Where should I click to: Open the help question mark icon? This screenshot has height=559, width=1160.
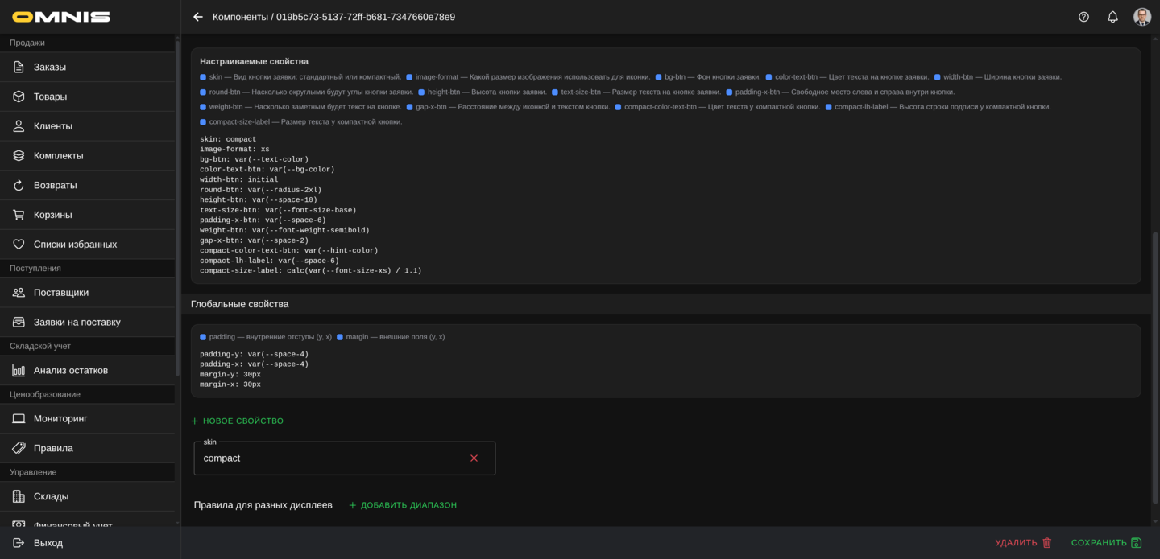coord(1083,17)
